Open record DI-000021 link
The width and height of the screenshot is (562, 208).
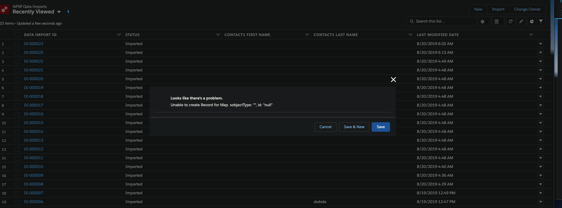[x=34, y=70]
